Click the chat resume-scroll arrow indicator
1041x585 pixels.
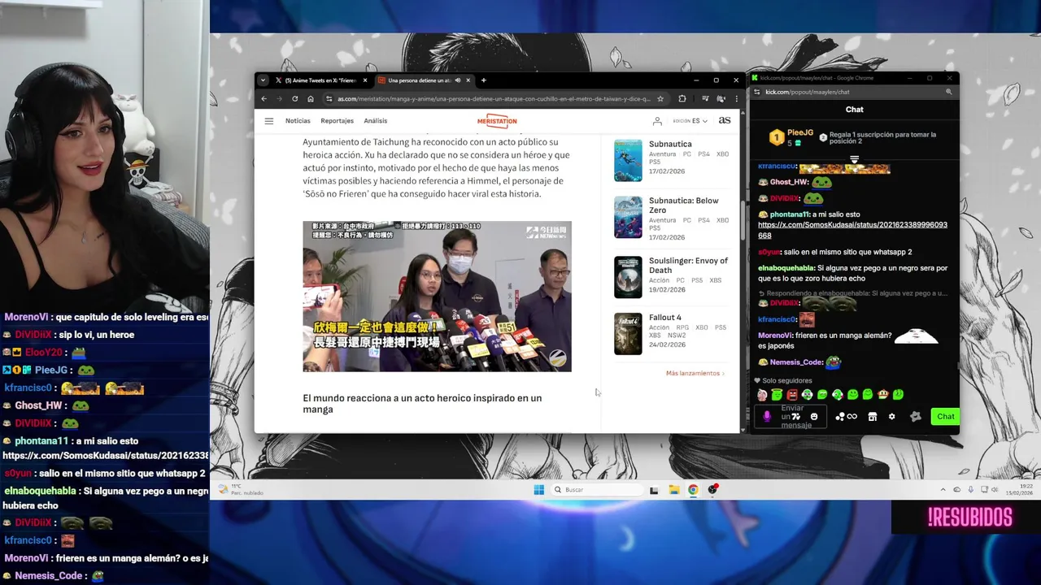(x=854, y=160)
